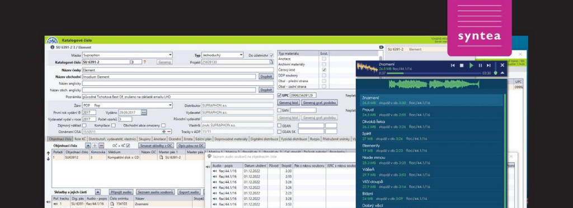Viewport: 573px width, 208px height.
Task: Open the Errata tab
Action: [x=188, y=139]
